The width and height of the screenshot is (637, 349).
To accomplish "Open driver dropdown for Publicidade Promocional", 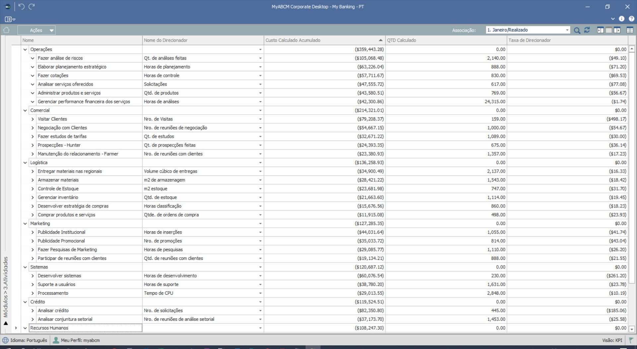I will (x=260, y=241).
